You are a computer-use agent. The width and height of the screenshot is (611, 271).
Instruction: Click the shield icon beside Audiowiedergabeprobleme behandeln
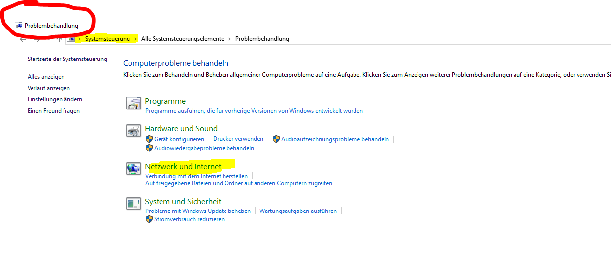tap(149, 148)
